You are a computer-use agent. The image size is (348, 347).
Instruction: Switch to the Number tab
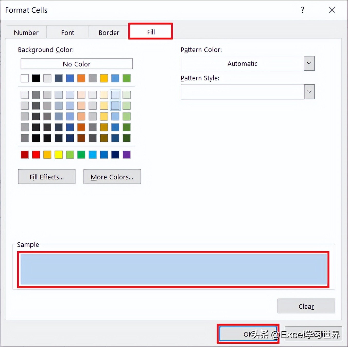[26, 32]
